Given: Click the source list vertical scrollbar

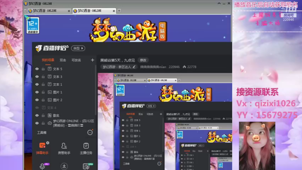Looking at the screenshot, I should coord(96,91).
